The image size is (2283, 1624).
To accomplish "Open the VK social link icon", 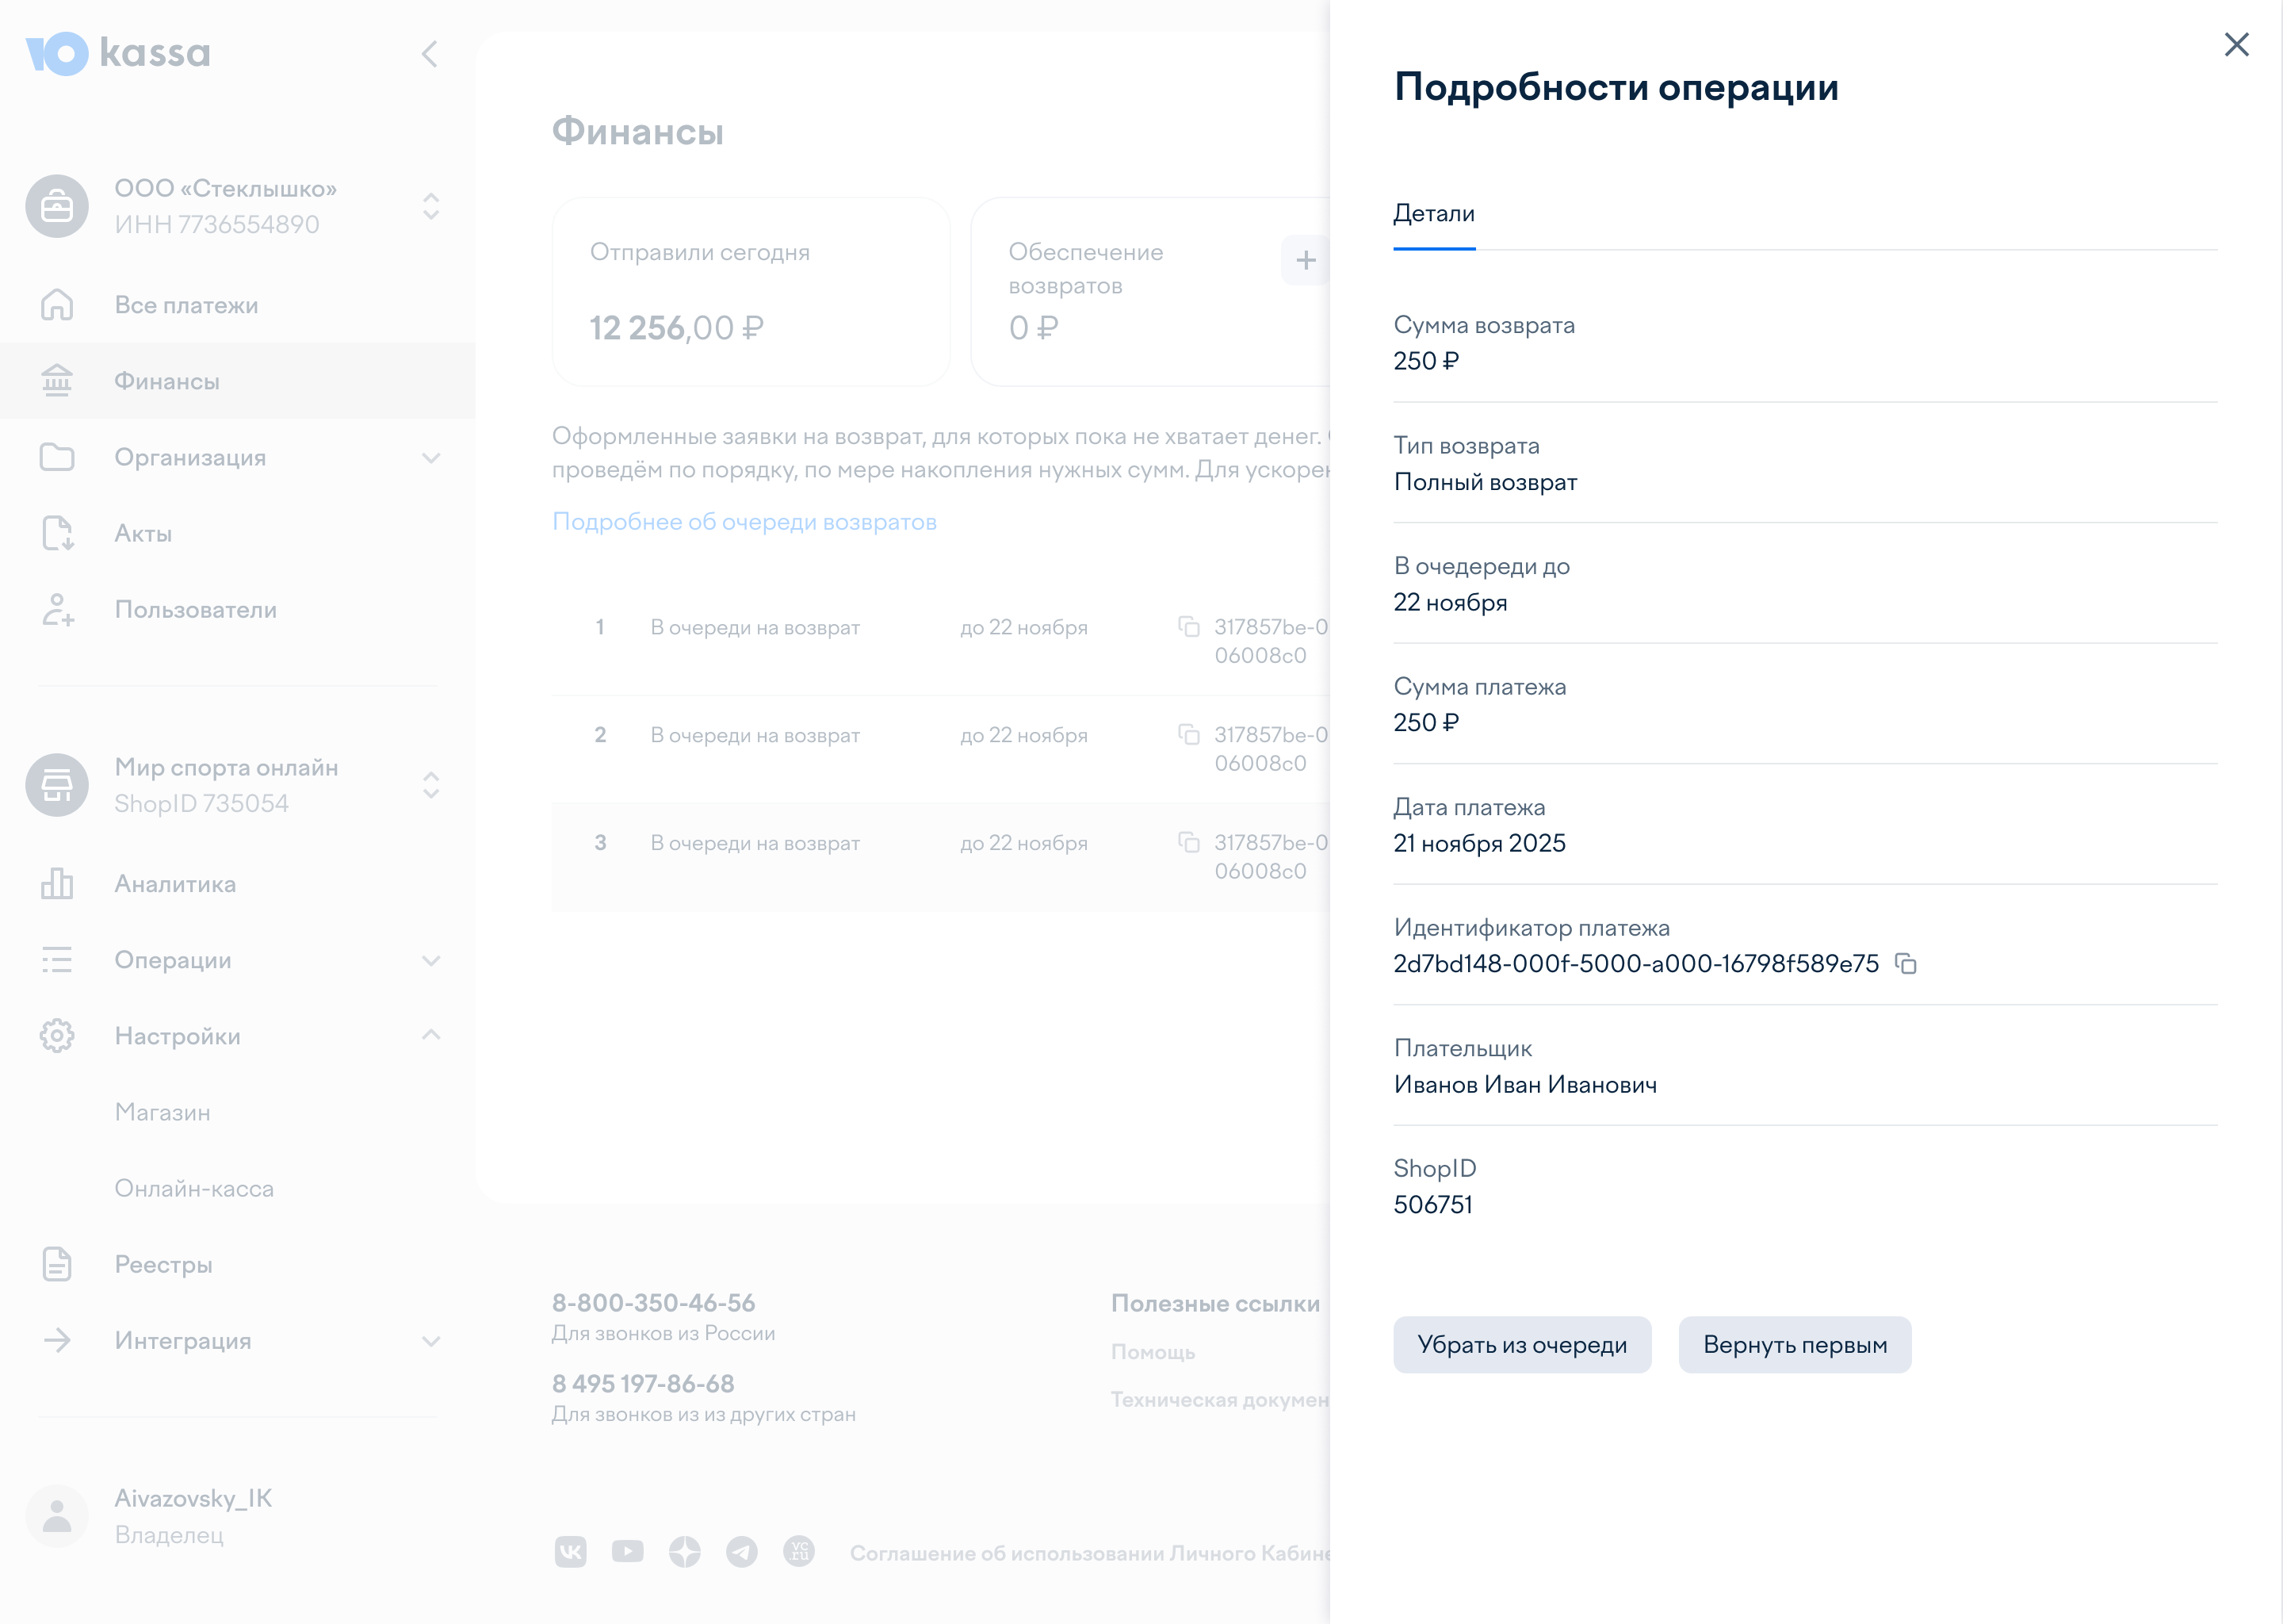I will 571,1552.
